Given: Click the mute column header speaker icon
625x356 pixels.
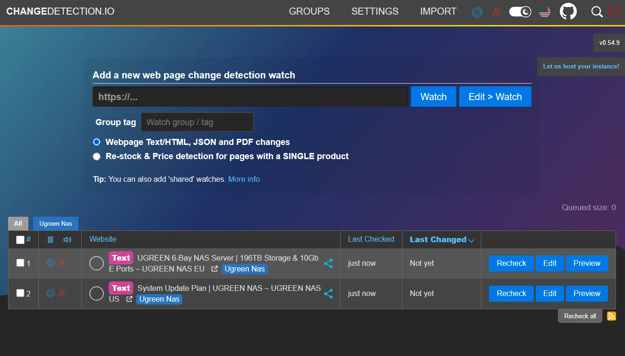Looking at the screenshot, I should coord(68,240).
